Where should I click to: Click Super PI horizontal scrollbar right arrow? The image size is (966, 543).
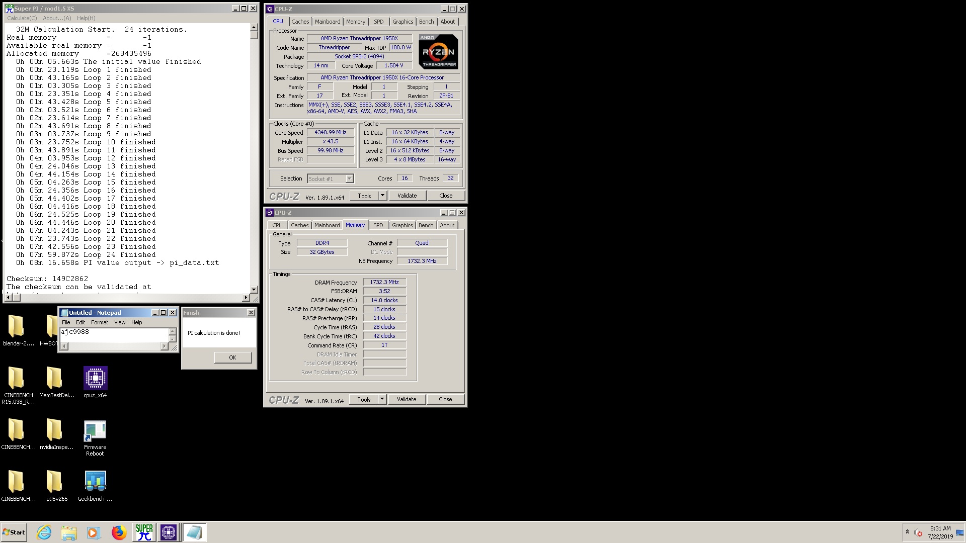pyautogui.click(x=246, y=298)
